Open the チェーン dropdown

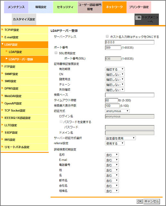point(115,84)
